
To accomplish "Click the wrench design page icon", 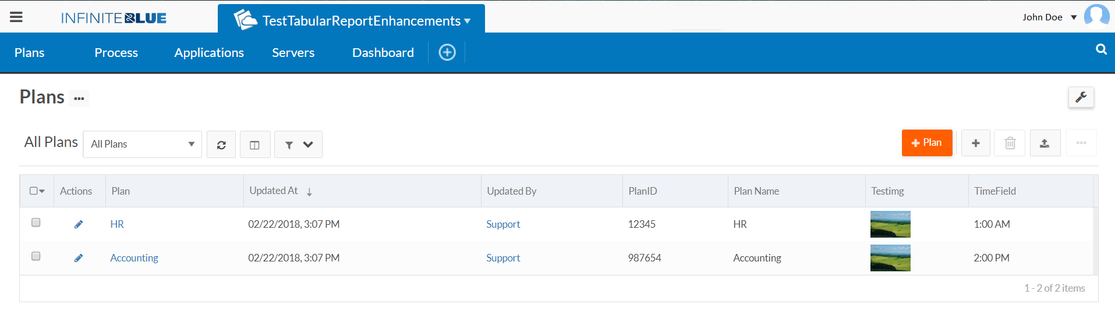I will click(x=1081, y=97).
